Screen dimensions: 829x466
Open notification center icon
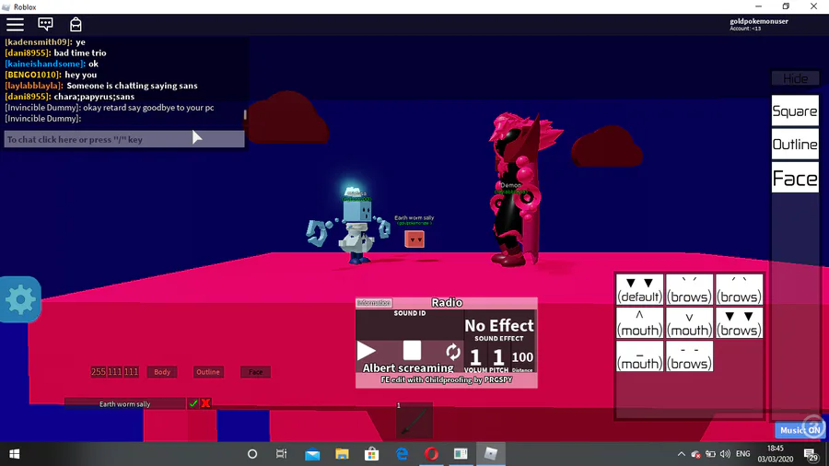coord(811,454)
